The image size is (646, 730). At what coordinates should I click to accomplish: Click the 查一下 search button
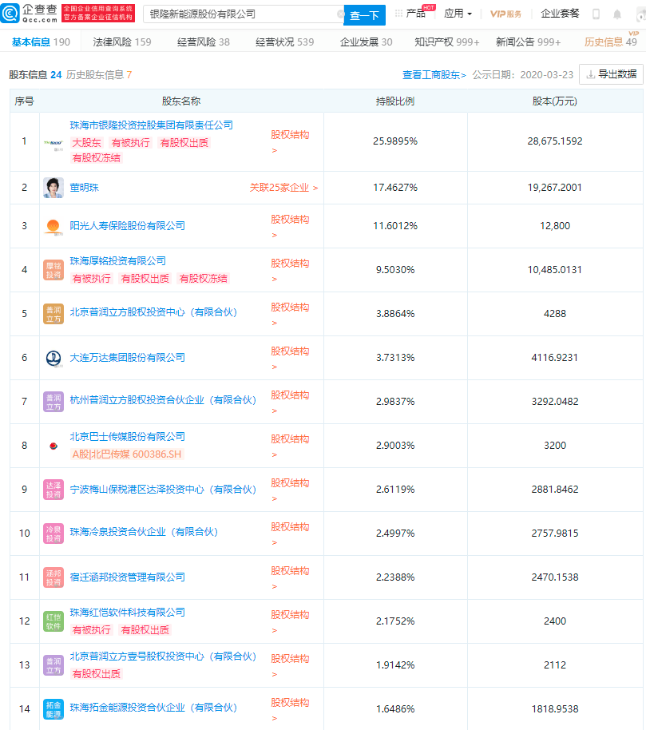point(364,15)
